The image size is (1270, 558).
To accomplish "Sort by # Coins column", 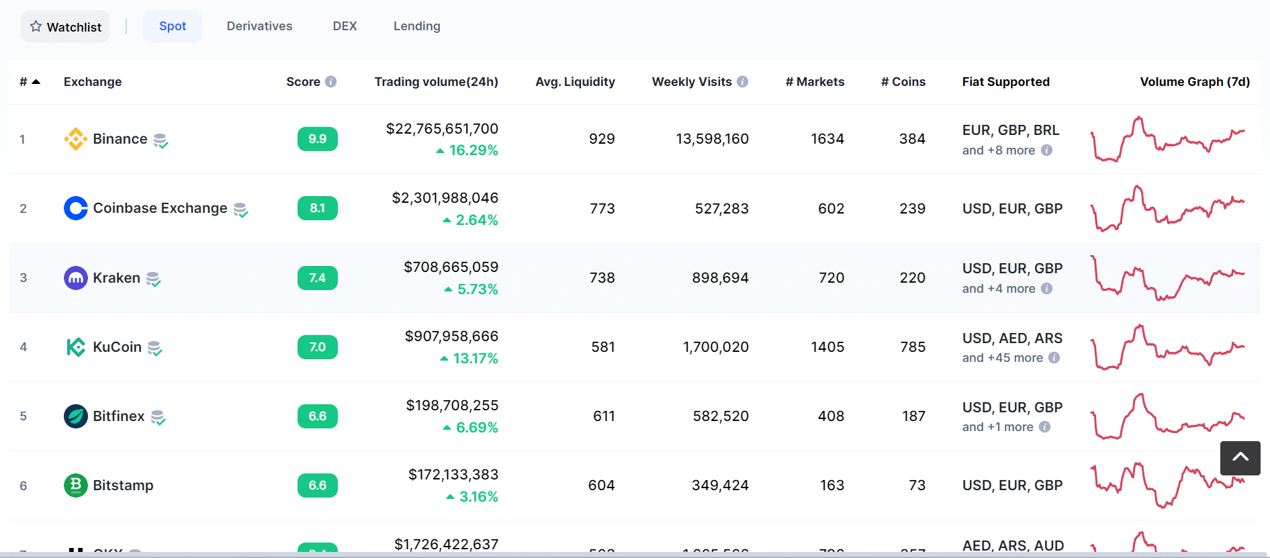I will [x=903, y=82].
